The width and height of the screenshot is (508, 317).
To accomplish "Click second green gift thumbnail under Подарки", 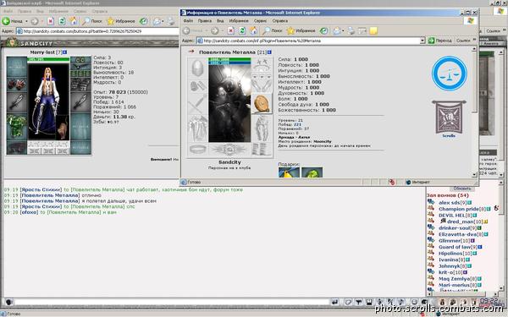I will (312, 172).
